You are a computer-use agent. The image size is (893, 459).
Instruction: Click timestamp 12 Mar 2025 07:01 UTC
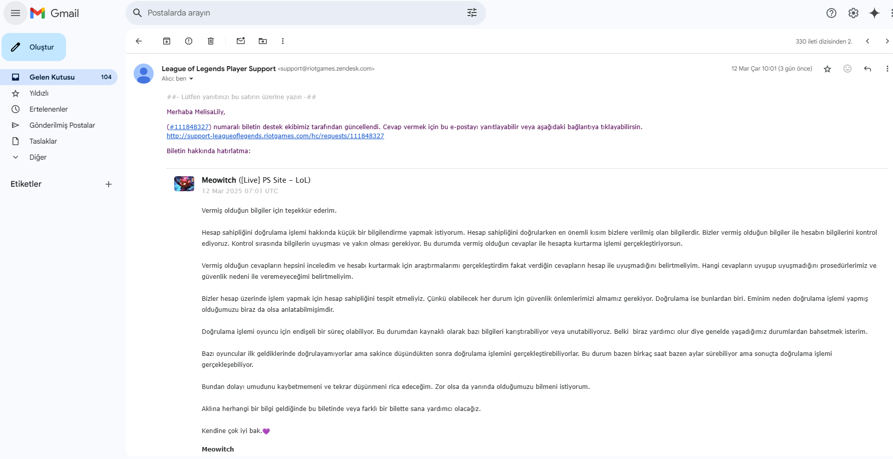tap(240, 191)
